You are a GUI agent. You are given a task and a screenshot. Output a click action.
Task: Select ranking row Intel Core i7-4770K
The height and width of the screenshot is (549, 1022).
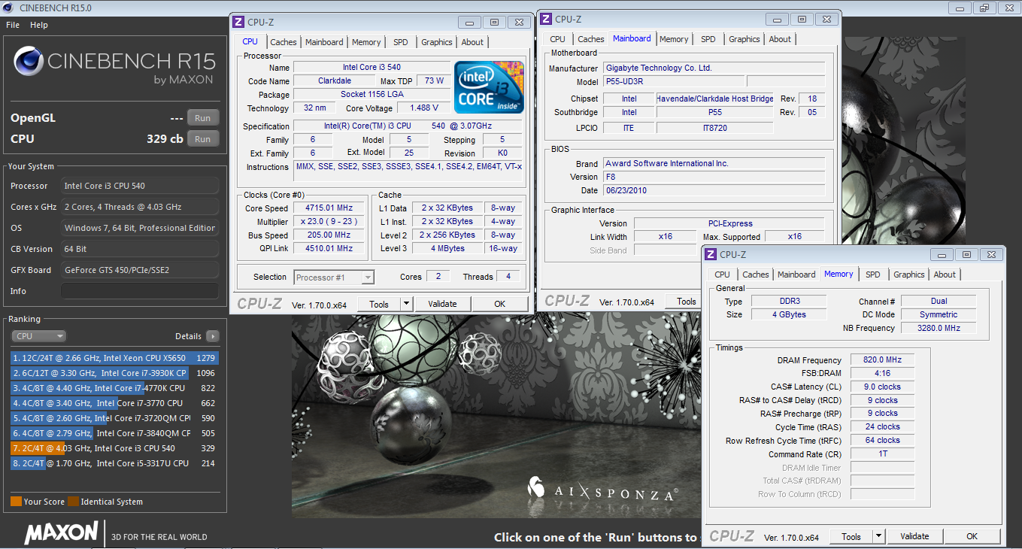114,388
